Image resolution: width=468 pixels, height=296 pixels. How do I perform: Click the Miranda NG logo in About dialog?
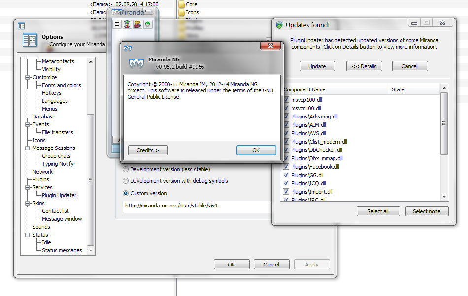[x=136, y=63]
